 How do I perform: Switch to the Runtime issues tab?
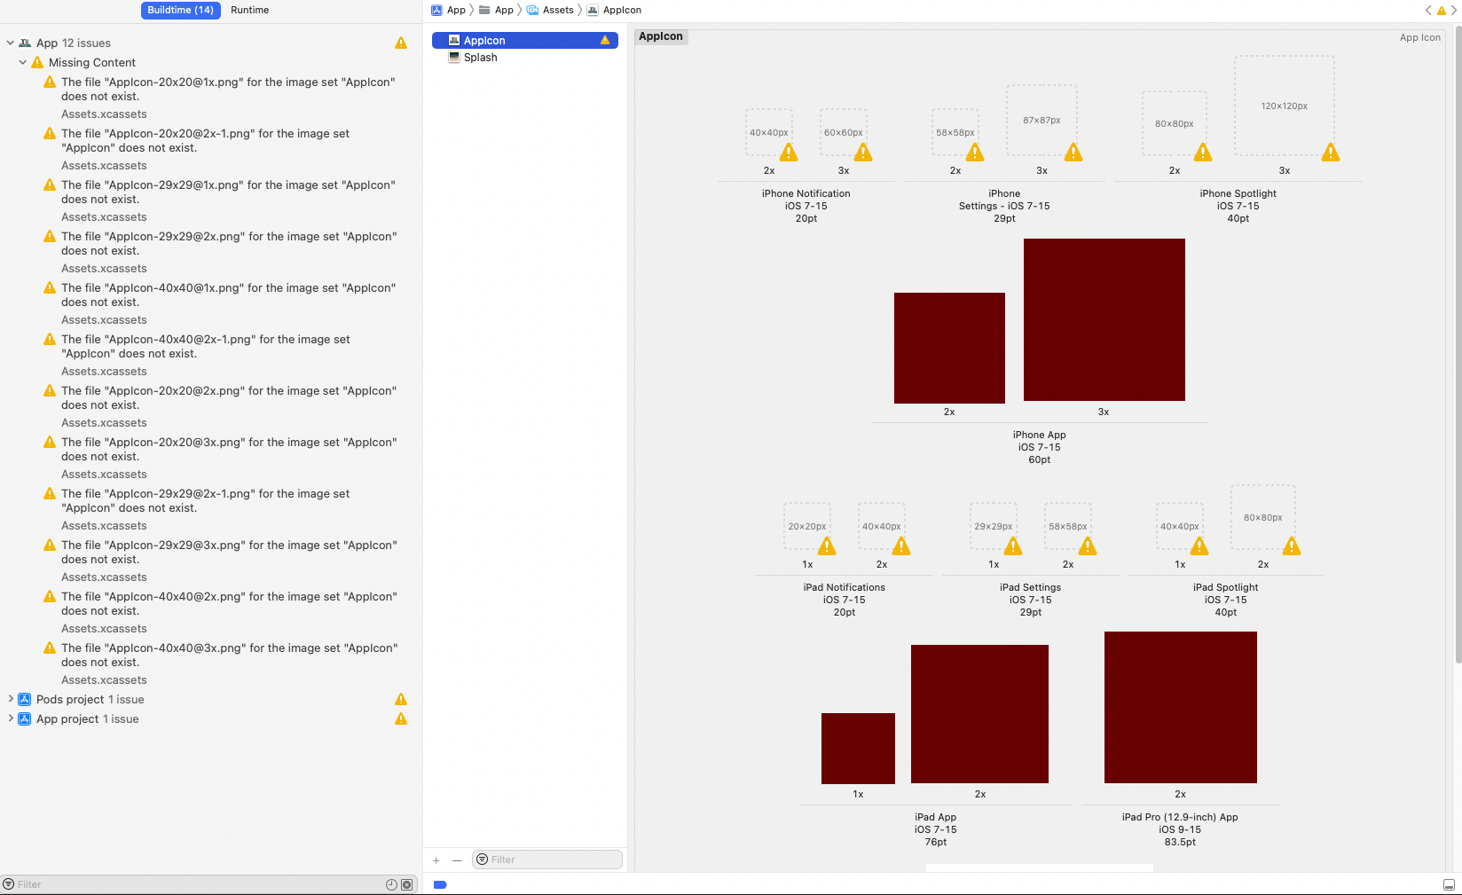pyautogui.click(x=250, y=10)
